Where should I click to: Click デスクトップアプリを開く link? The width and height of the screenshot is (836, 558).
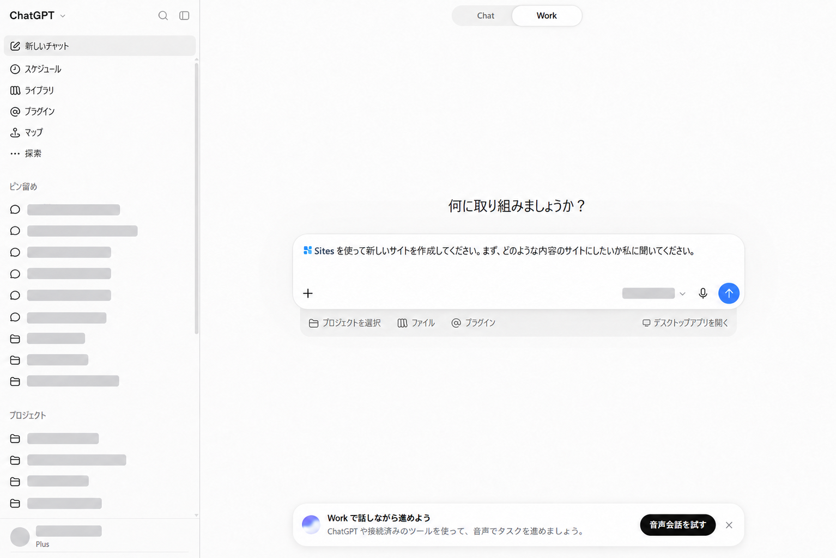click(685, 323)
